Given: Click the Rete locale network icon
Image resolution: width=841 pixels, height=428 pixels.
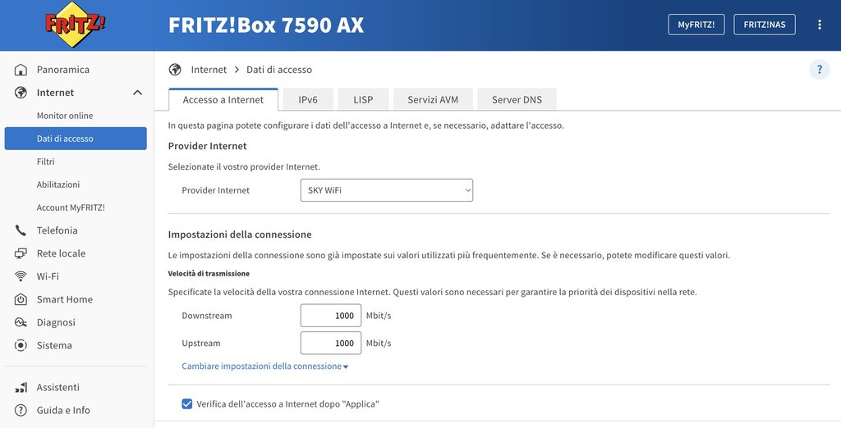Looking at the screenshot, I should 21,253.
